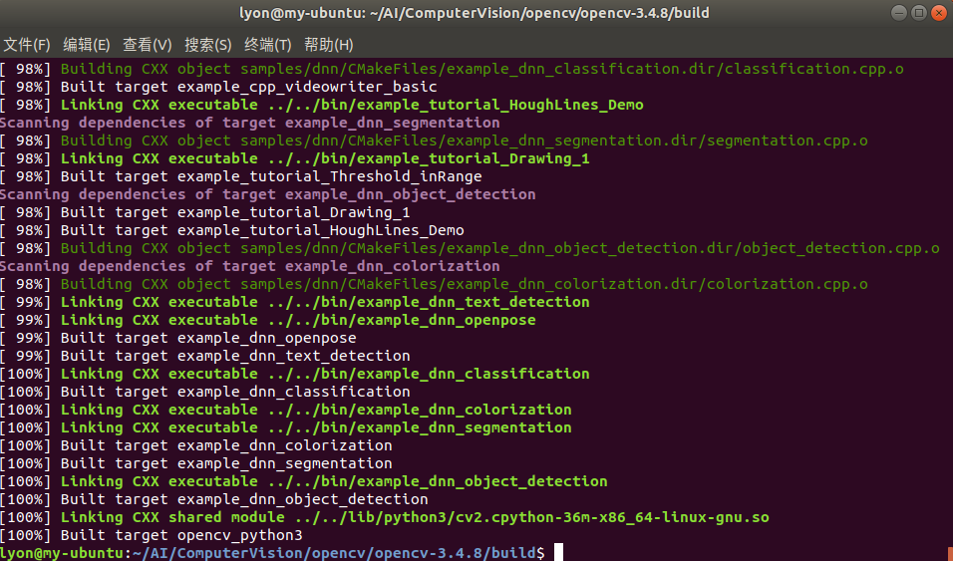Click 'Built target example_dnn_colorization' line
The width and height of the screenshot is (953, 561).
pyautogui.click(x=196, y=445)
